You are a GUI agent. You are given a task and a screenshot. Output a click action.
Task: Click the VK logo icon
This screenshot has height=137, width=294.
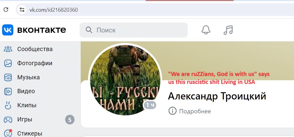(8, 30)
